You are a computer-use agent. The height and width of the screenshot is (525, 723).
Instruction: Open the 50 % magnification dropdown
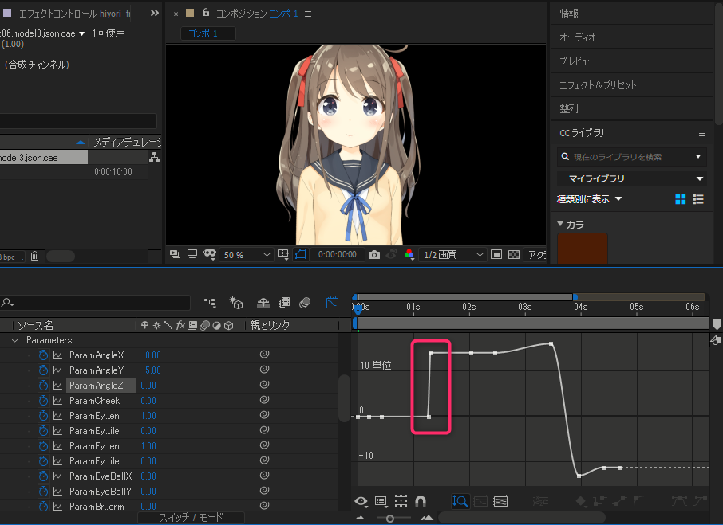pyautogui.click(x=247, y=254)
